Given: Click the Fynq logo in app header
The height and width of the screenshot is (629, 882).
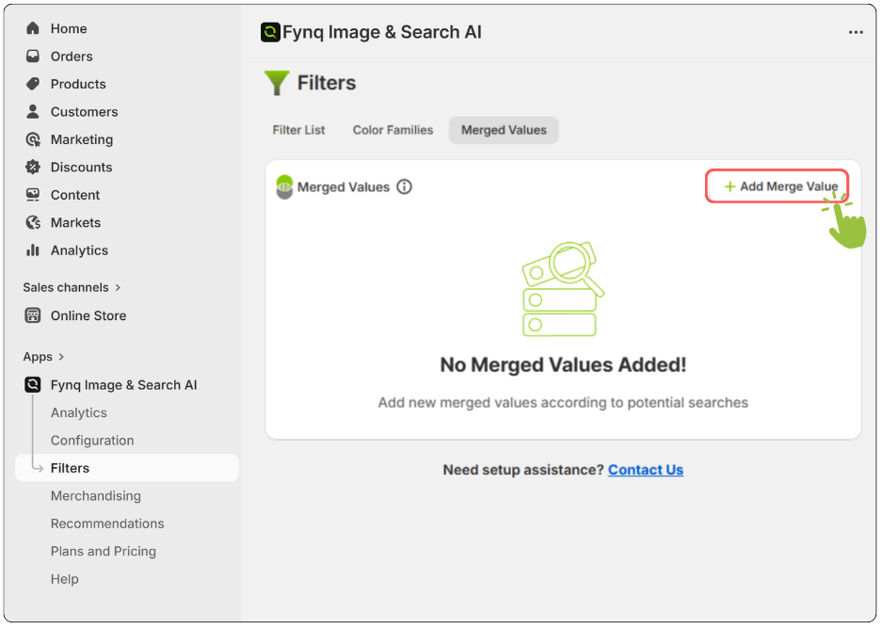Looking at the screenshot, I should pyautogui.click(x=270, y=32).
